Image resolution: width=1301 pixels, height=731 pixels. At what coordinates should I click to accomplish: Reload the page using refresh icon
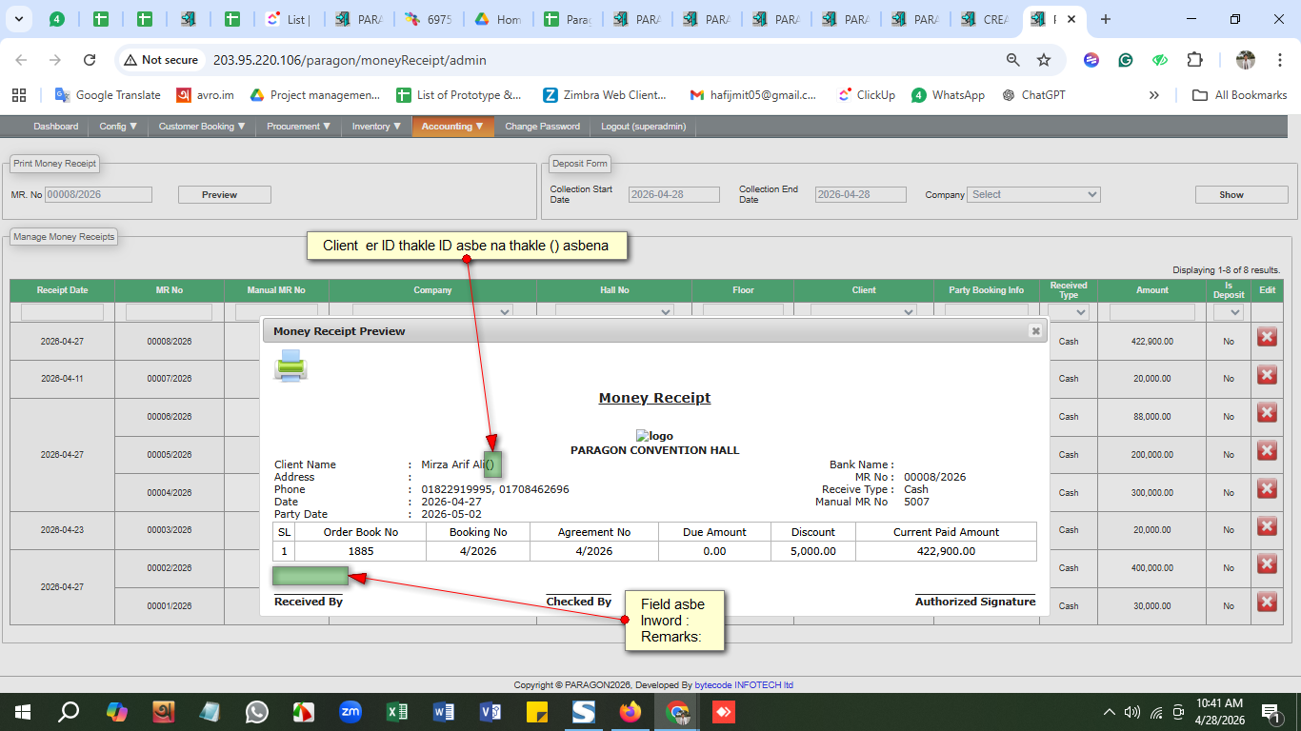point(90,60)
